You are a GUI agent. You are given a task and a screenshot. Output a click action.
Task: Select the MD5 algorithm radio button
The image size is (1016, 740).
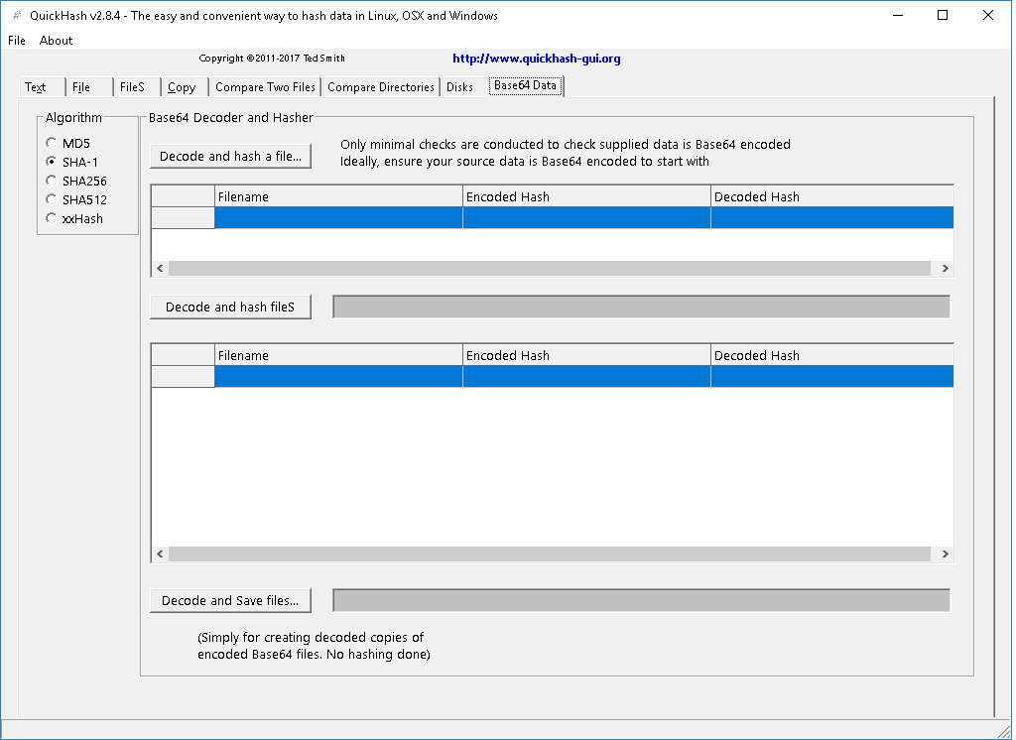[x=51, y=142]
